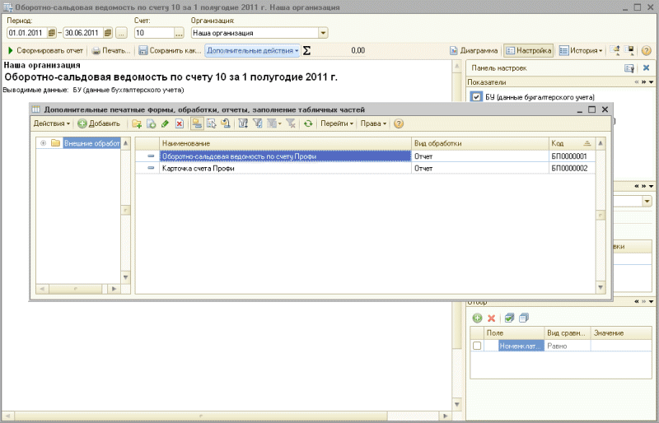Click the ellipsis period selection button

coord(121,33)
